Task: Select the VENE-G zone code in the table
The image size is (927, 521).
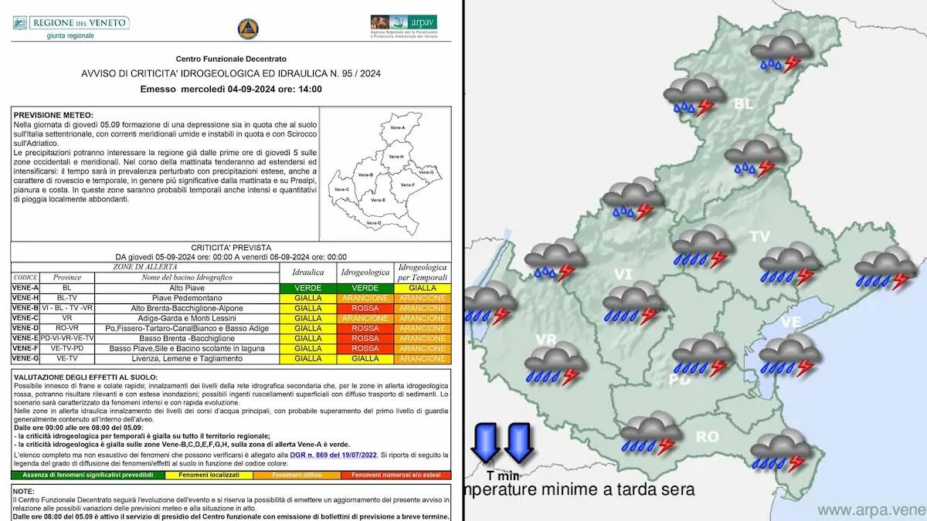Action: [x=26, y=358]
